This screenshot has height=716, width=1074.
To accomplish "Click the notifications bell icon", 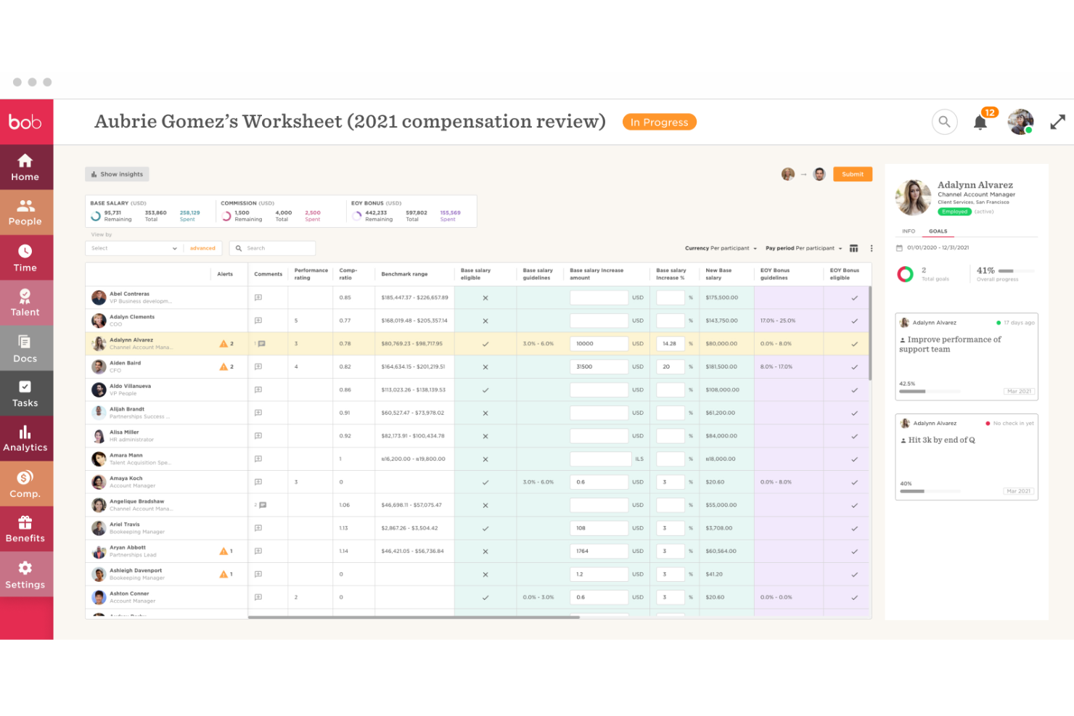I will pos(980,123).
